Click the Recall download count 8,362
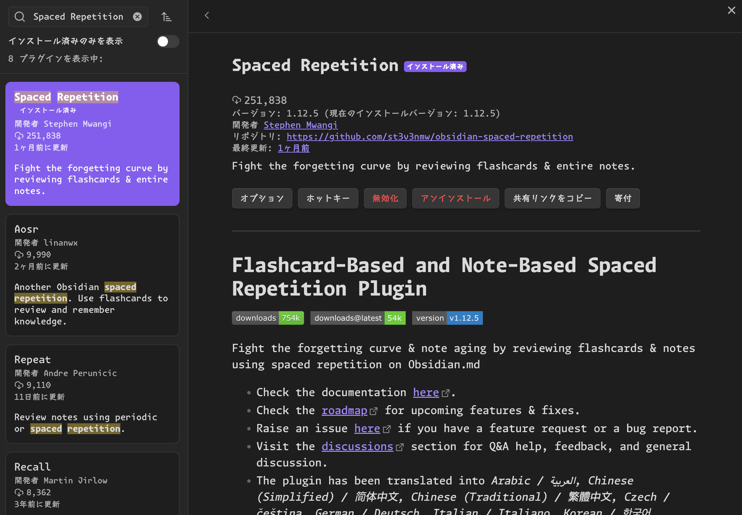 [x=39, y=492]
